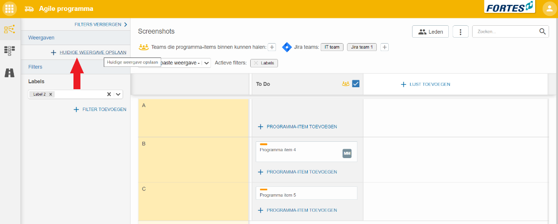Focus the Zoeken search field

506,32
